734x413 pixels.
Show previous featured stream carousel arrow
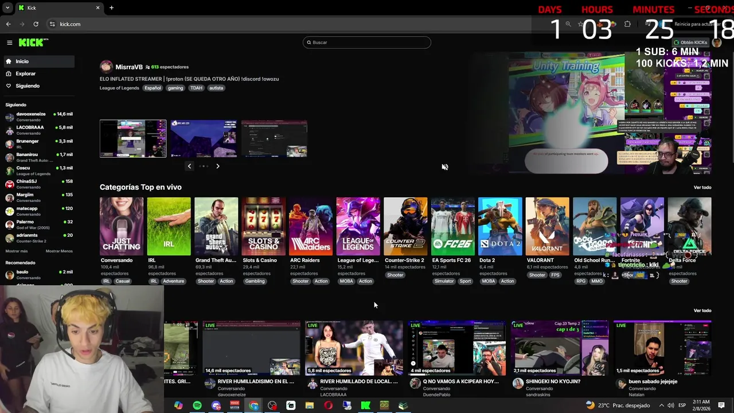point(189,166)
